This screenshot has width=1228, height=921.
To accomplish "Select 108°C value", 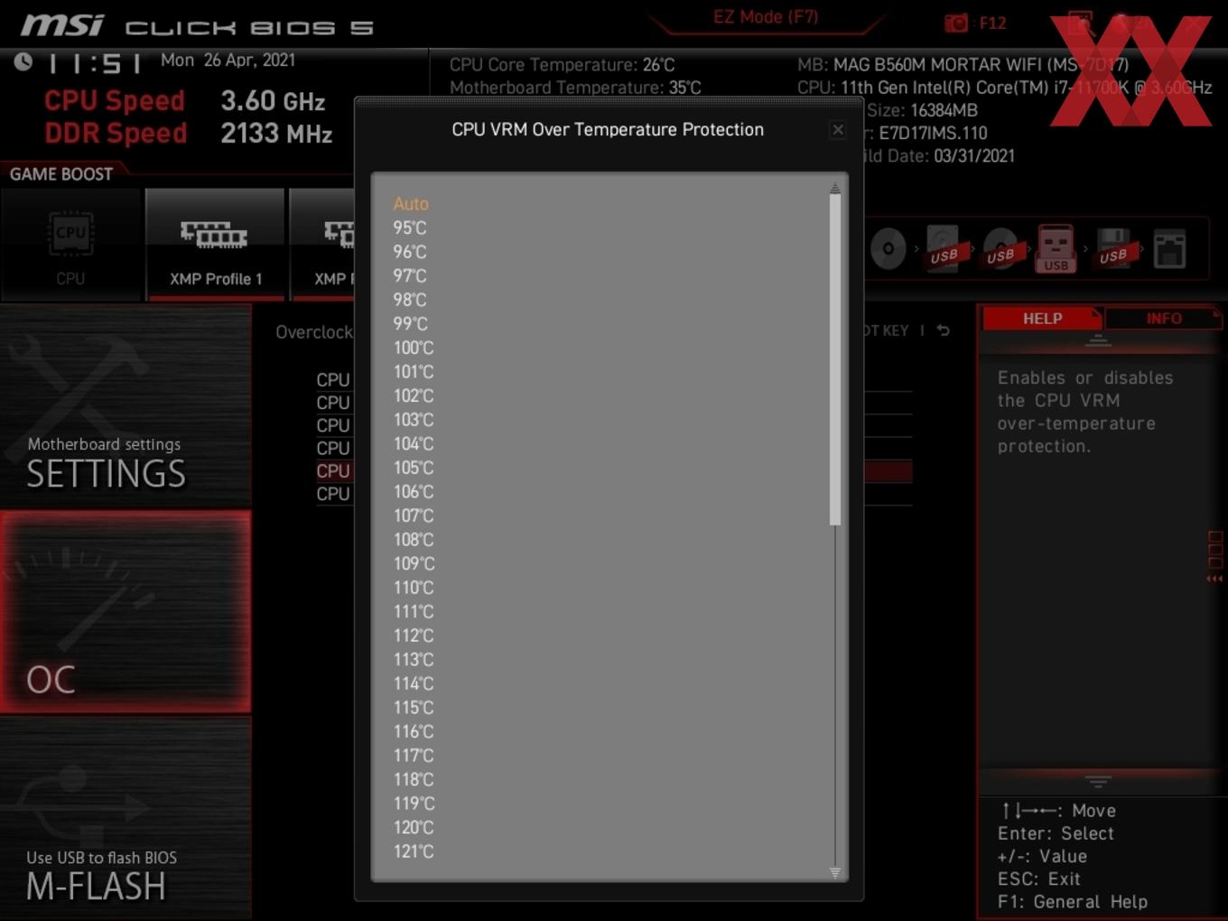I will point(414,540).
